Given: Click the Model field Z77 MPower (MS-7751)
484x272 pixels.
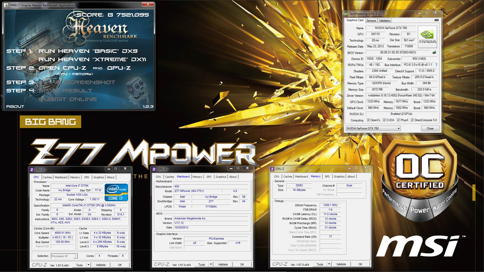Looking at the screenshot, I should [x=197, y=191].
